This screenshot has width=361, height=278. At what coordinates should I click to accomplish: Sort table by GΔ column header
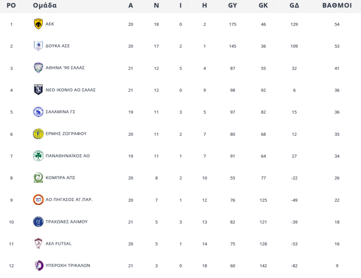(294, 5)
